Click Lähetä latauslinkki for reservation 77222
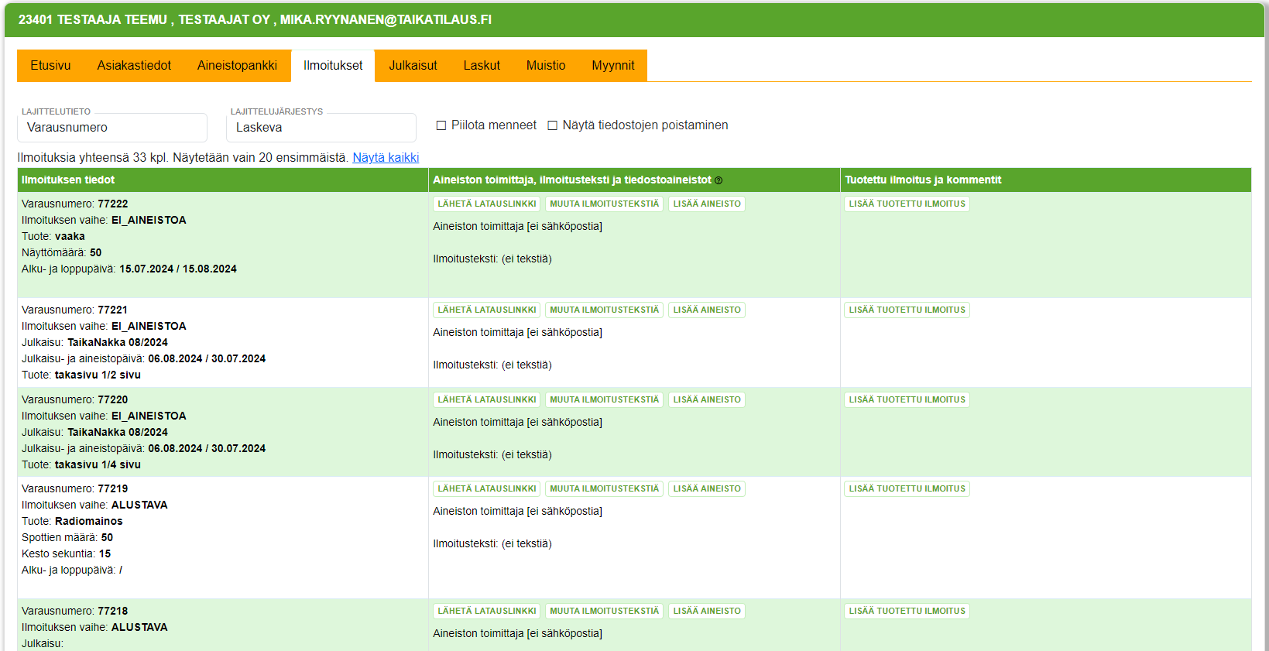1269x651 pixels. click(x=487, y=204)
